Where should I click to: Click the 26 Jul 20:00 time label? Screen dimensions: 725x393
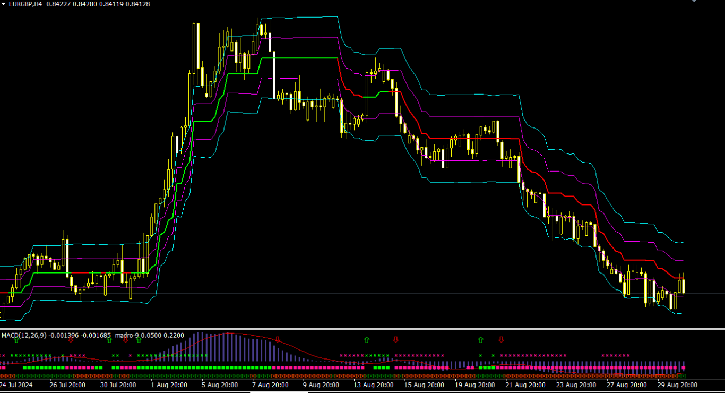pos(67,385)
